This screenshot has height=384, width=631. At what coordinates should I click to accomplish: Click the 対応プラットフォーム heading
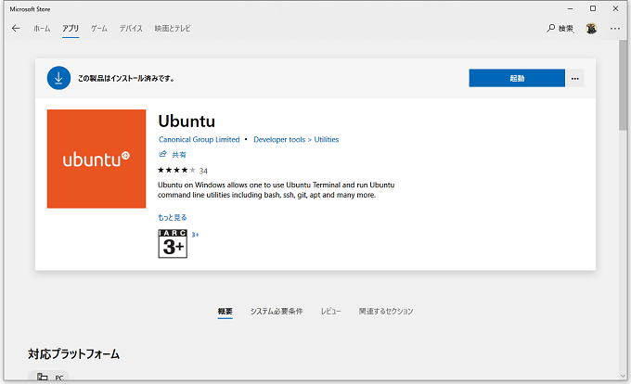pyautogui.click(x=73, y=354)
